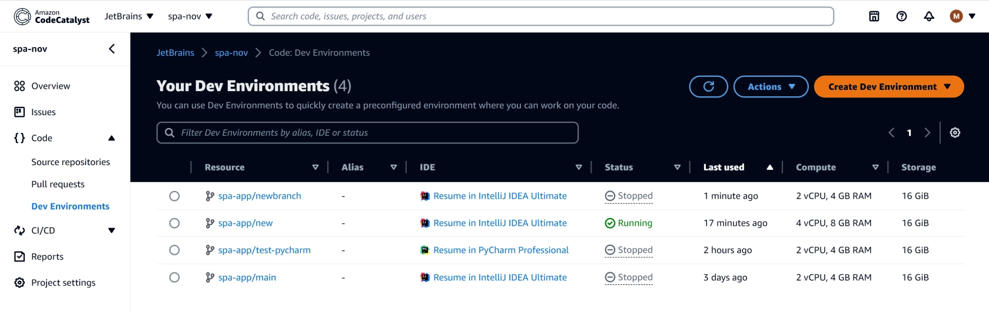Click the IntelliJ icon in spa-app/new row
This screenshot has width=989, height=312.
pos(425,223)
